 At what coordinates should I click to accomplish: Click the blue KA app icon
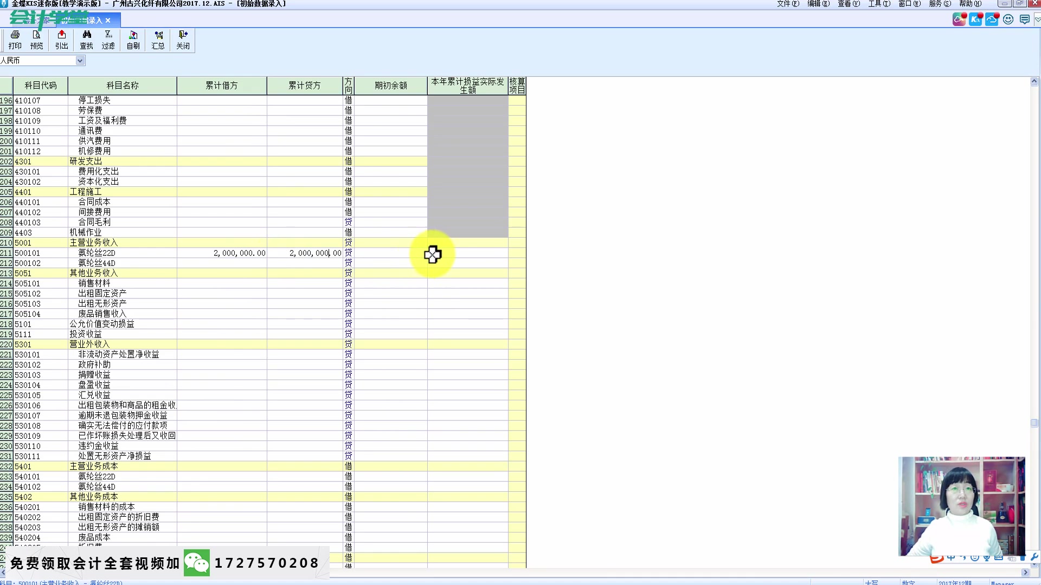(x=975, y=19)
